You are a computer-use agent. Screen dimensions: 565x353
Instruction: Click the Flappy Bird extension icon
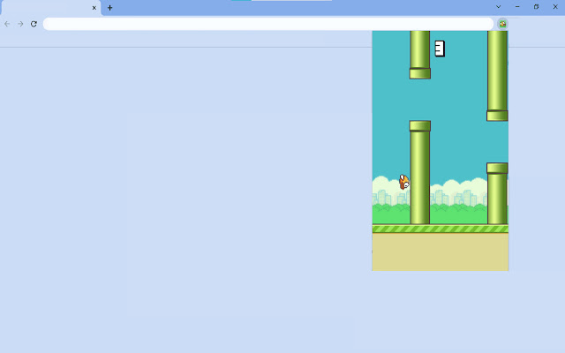click(x=502, y=24)
